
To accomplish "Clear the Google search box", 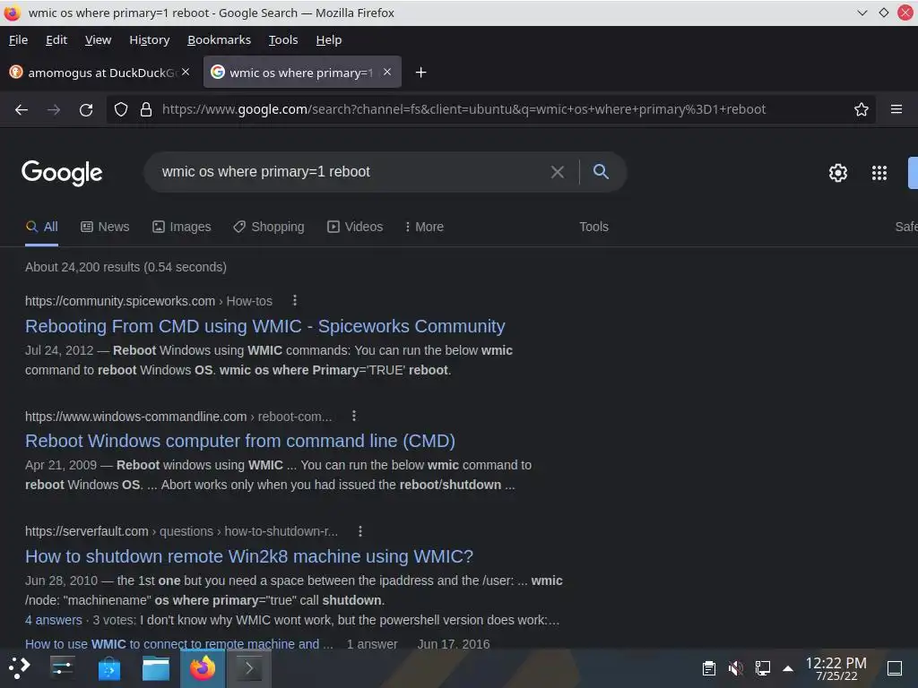I will pos(558,172).
